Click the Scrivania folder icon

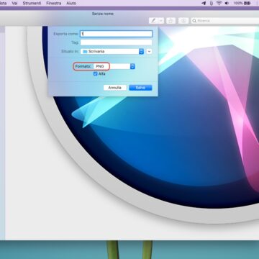click(x=85, y=51)
